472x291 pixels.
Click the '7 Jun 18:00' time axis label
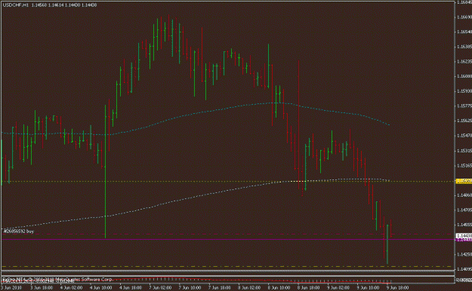coord(220,288)
